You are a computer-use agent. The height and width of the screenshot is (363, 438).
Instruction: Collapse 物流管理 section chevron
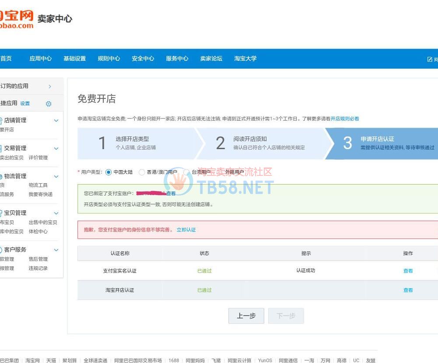coord(56,177)
